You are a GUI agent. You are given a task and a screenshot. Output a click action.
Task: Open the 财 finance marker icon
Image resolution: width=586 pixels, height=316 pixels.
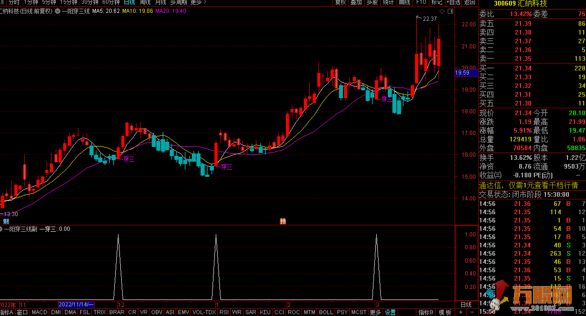point(6,222)
